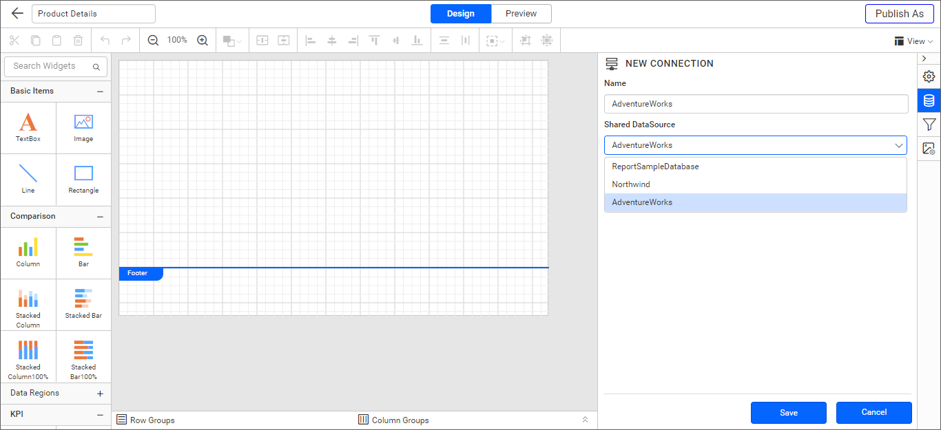This screenshot has height=430, width=941.
Task: Cancel the new connection setup
Action: [x=873, y=412]
